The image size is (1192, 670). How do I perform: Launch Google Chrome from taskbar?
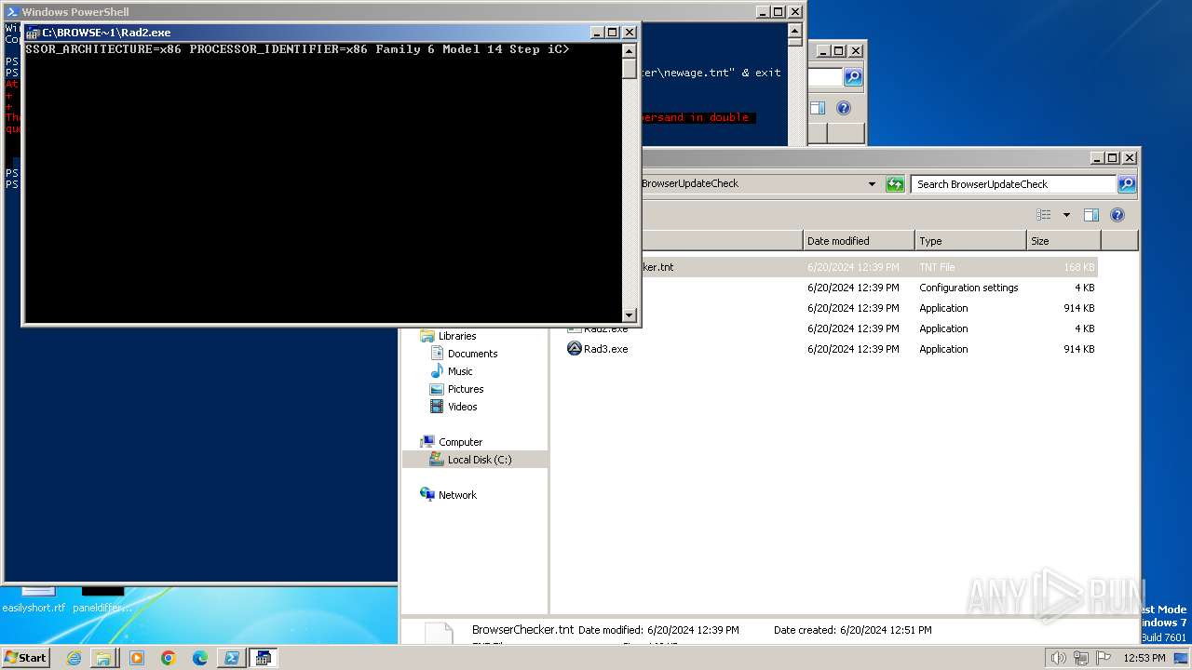(x=169, y=658)
